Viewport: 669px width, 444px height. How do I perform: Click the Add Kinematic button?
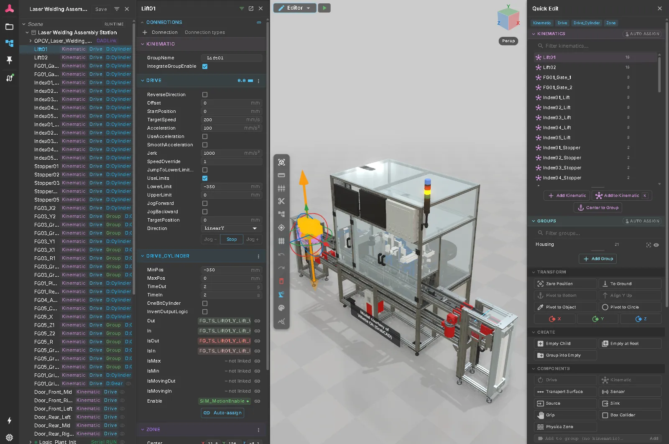click(x=567, y=196)
